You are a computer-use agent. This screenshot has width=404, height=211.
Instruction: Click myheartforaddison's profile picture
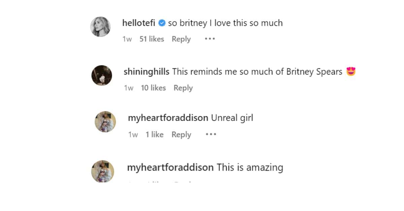coord(105,122)
